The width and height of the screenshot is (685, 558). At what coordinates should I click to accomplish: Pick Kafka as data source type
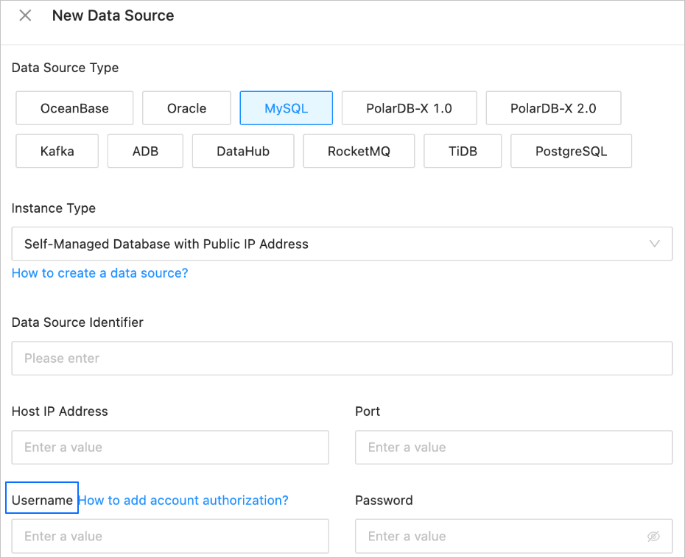pyautogui.click(x=57, y=151)
